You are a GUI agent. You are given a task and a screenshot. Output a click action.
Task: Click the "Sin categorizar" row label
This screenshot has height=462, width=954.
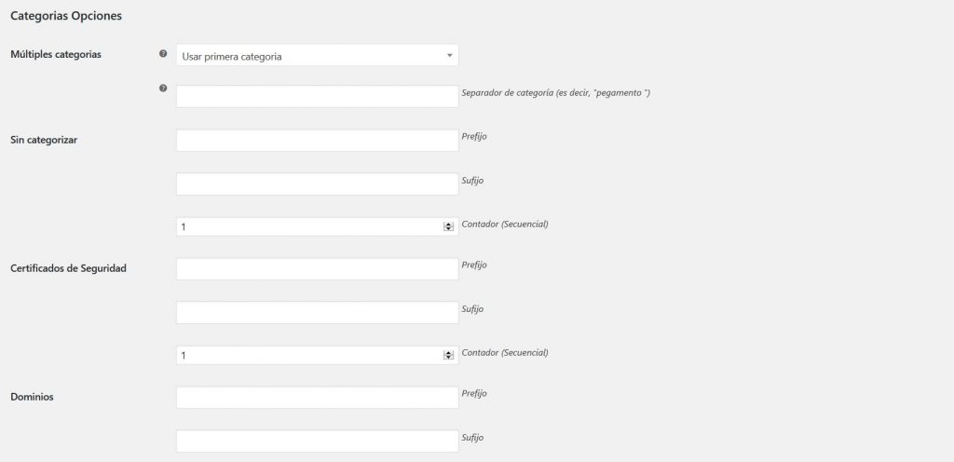coord(44,139)
